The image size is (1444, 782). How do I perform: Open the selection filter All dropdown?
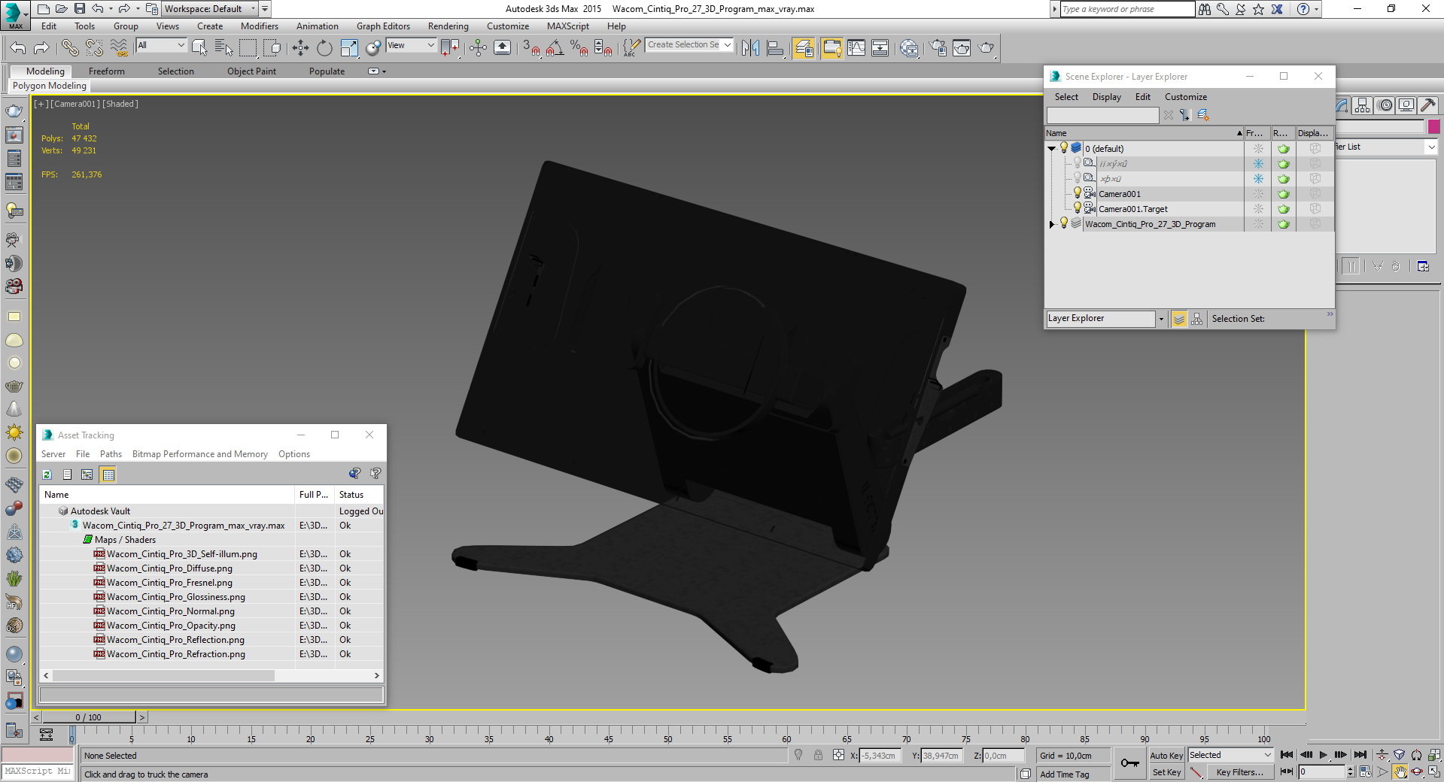point(161,45)
